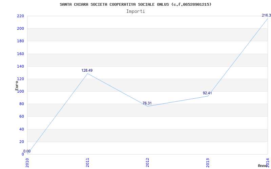The height and width of the screenshot is (169, 271).
Task: Click the Anno x-axis title
Action: coord(263,166)
